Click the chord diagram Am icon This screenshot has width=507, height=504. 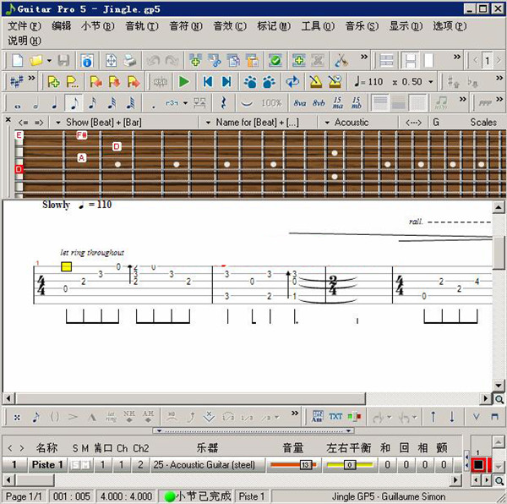[x=317, y=416]
